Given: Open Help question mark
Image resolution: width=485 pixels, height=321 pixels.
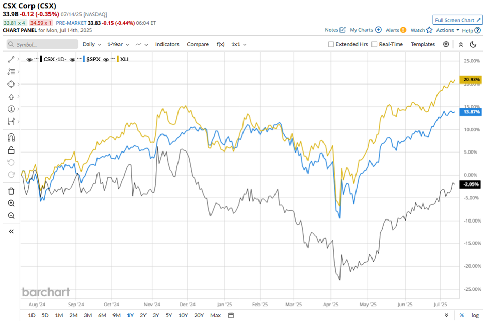Looking at the screenshot, I should coord(478,30).
